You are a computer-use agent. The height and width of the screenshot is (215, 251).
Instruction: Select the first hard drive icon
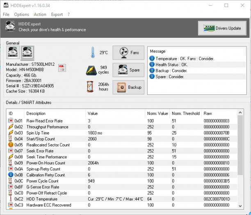[13, 52]
